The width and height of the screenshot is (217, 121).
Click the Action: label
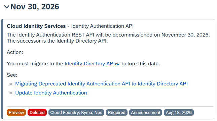pyautogui.click(x=15, y=52)
